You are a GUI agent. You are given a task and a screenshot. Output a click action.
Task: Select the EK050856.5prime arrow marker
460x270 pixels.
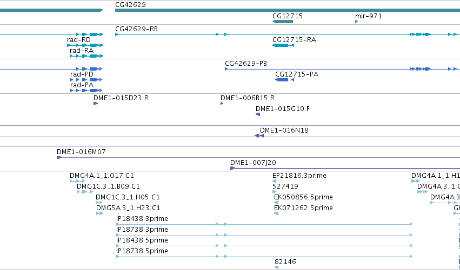(x=276, y=203)
